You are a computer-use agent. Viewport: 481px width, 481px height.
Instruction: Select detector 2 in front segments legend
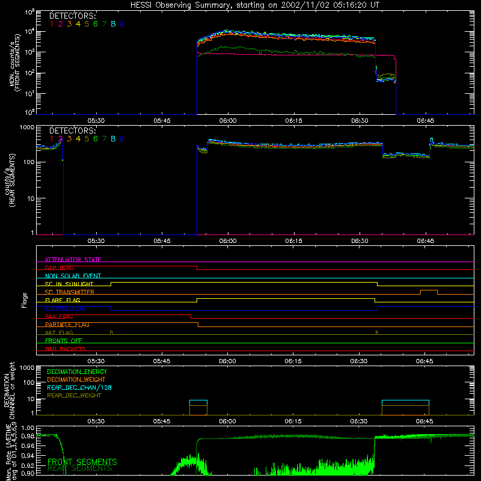click(x=61, y=24)
